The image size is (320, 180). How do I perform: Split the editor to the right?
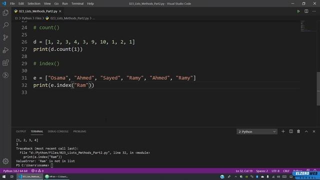coord(306,11)
